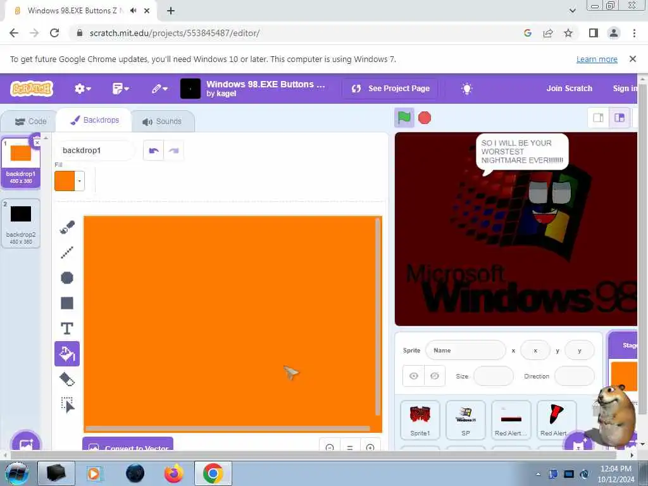The height and width of the screenshot is (486, 648).
Task: Click Convert to Vector button
Action: (x=128, y=444)
